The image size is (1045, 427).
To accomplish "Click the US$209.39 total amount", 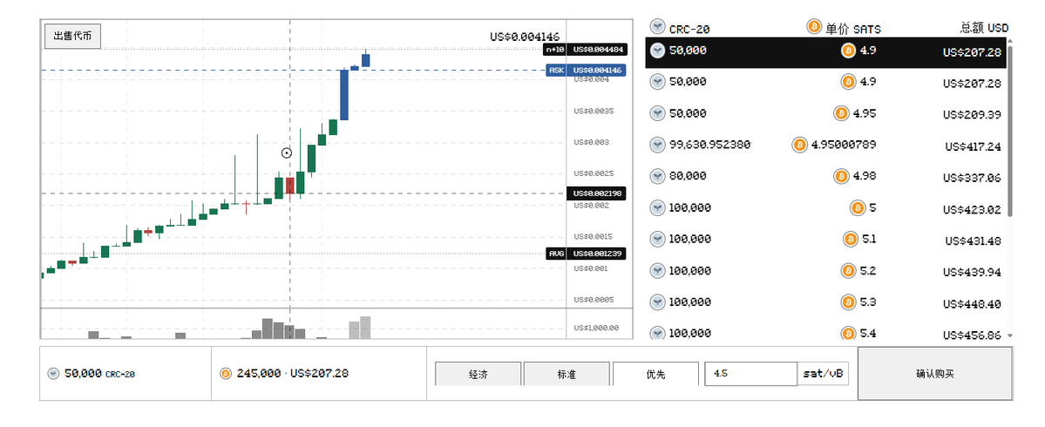I will tap(972, 114).
